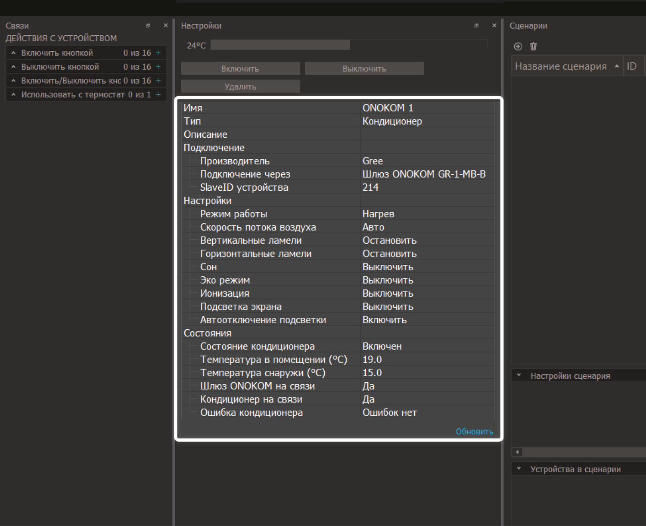Click the Обновить link
The image size is (646, 526).
(x=474, y=431)
